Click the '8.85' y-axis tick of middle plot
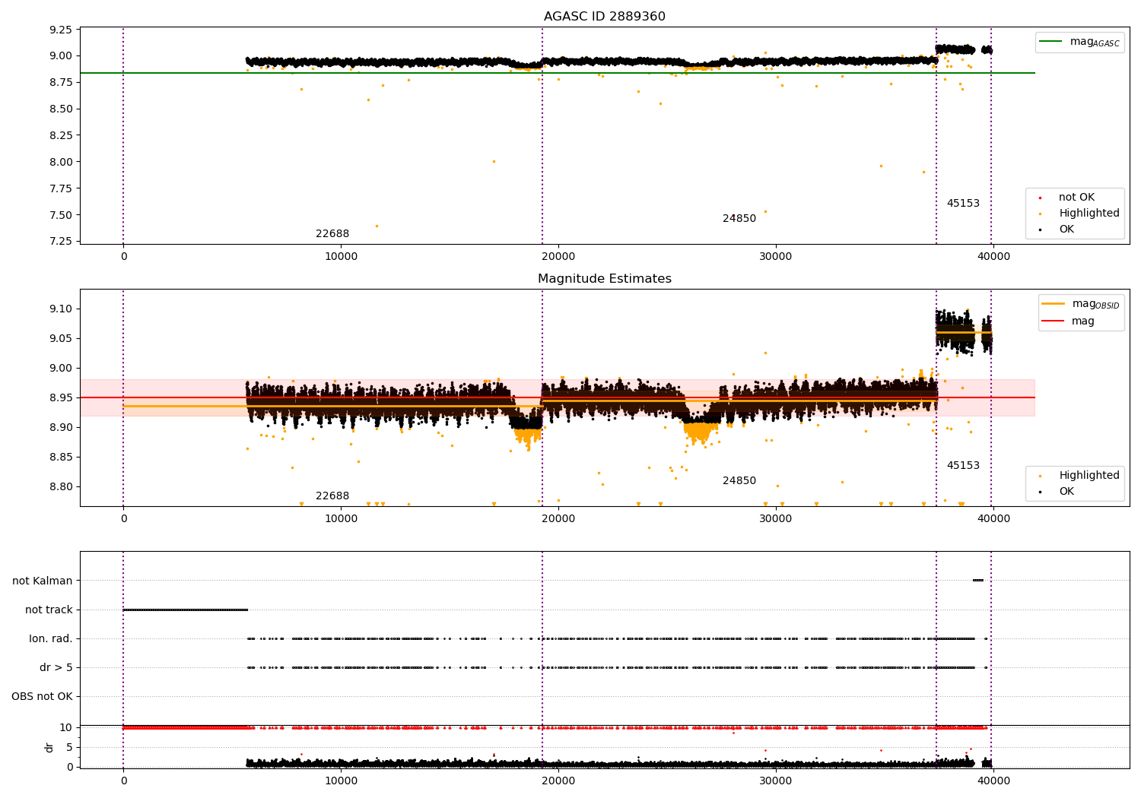Viewport: 1141px width, 798px height. point(61,457)
